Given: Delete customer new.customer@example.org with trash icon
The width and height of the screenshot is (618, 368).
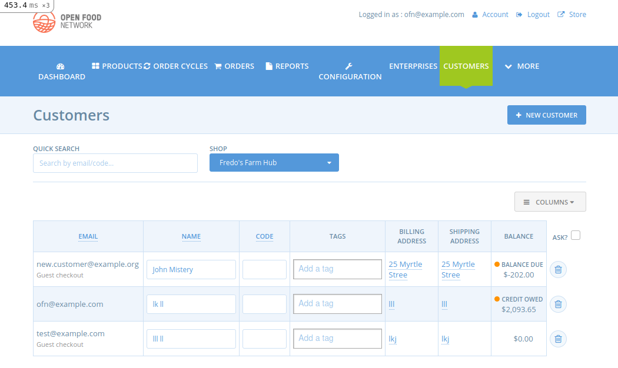Looking at the screenshot, I should point(558,270).
